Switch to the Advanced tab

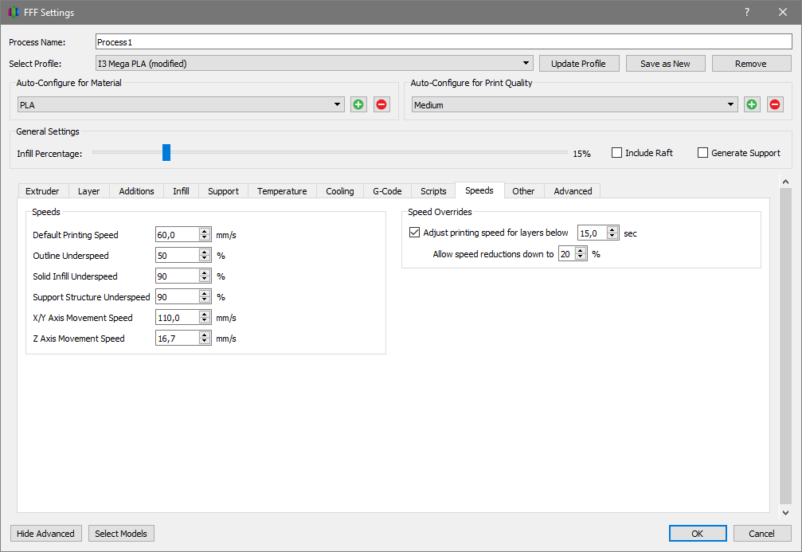pyautogui.click(x=573, y=191)
